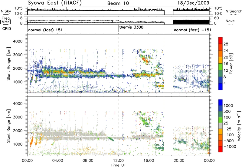242x167 pixels.
Task: Click the '10^5' label right of N.Sky panel
Action: 218,8
